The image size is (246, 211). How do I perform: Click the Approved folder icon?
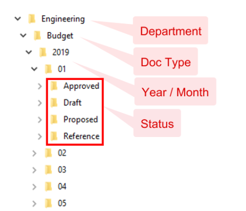(x=54, y=86)
